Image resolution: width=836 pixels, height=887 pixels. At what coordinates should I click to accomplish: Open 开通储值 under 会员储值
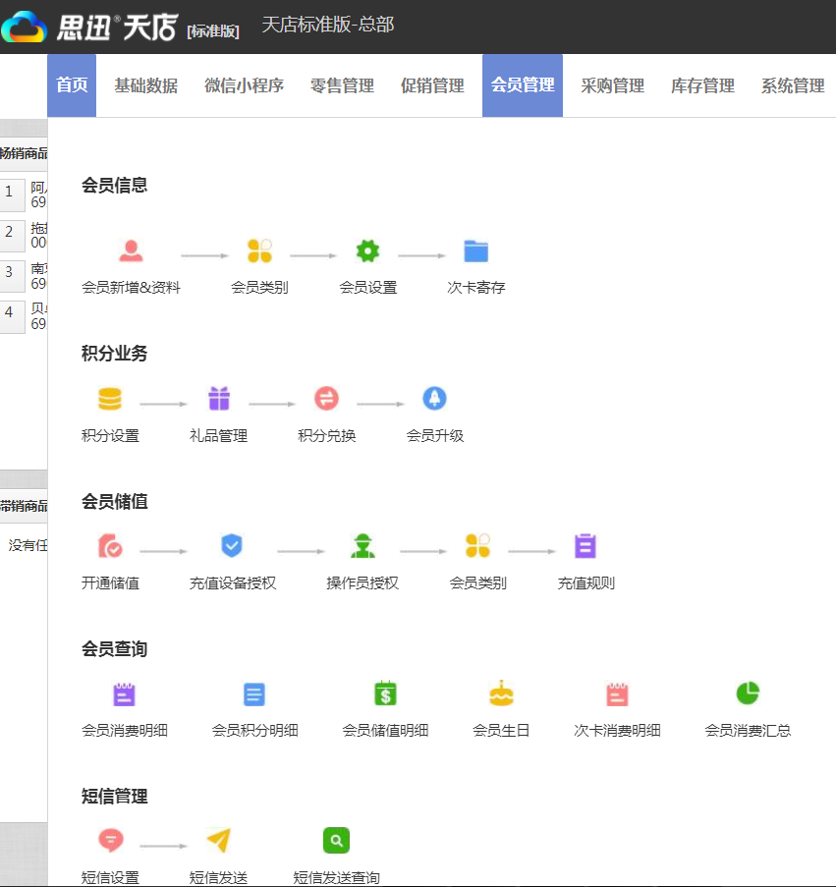point(110,545)
